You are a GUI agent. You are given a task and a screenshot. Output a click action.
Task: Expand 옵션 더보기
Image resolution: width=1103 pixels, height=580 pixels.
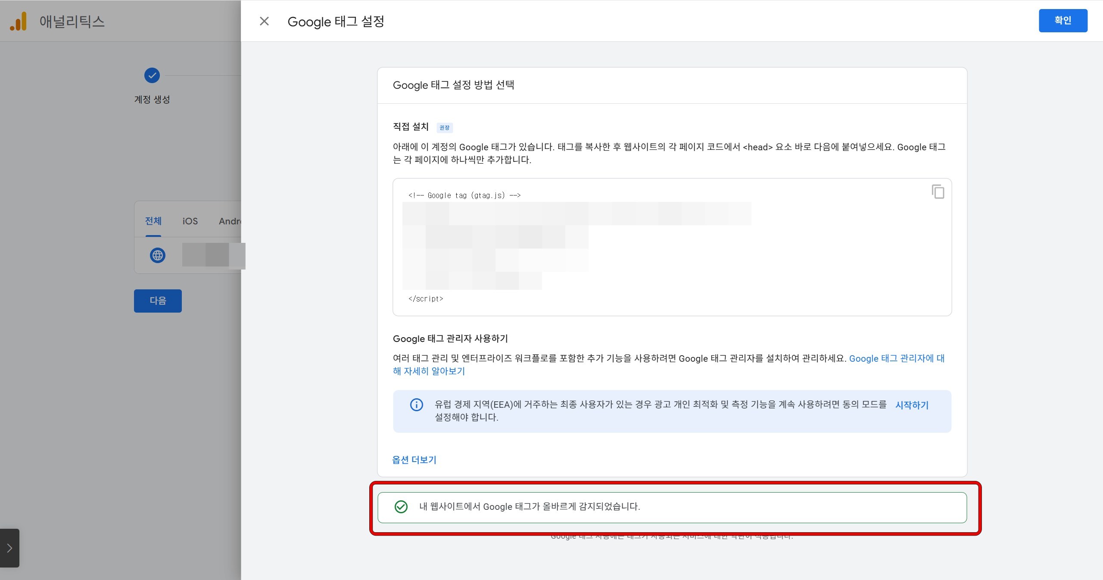[x=414, y=460]
